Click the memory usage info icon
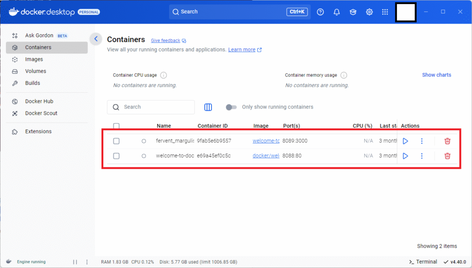The height and width of the screenshot is (268, 472). click(344, 75)
